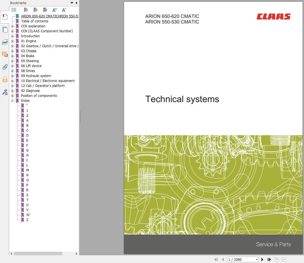Open index letter C bookmark
The height and width of the screenshot is (263, 304).
pos(27,131)
